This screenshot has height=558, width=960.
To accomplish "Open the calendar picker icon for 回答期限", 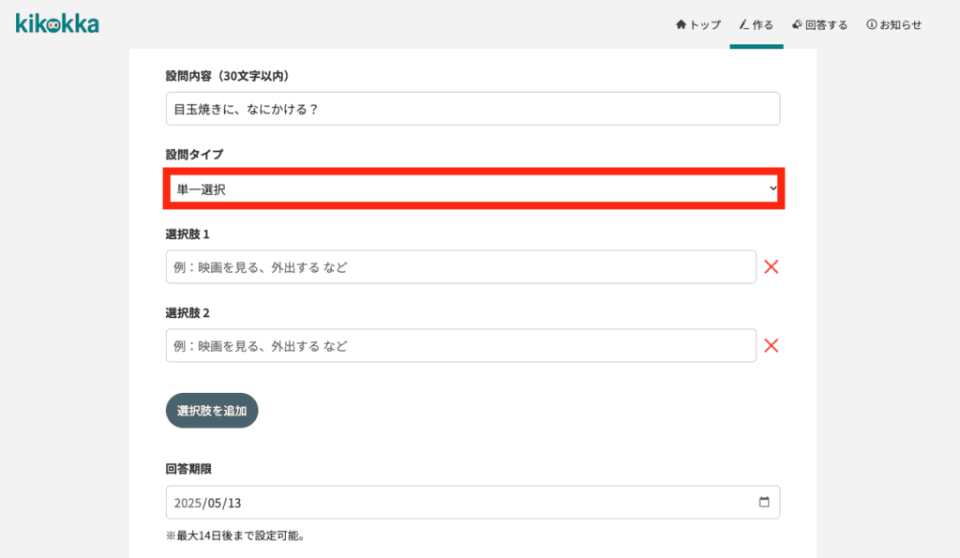I will (764, 503).
